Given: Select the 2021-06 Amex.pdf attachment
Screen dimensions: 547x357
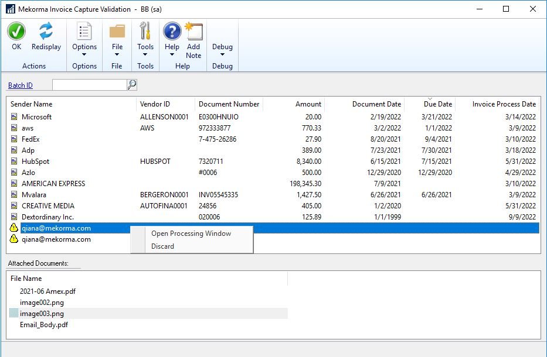Looking at the screenshot, I should 47,291.
